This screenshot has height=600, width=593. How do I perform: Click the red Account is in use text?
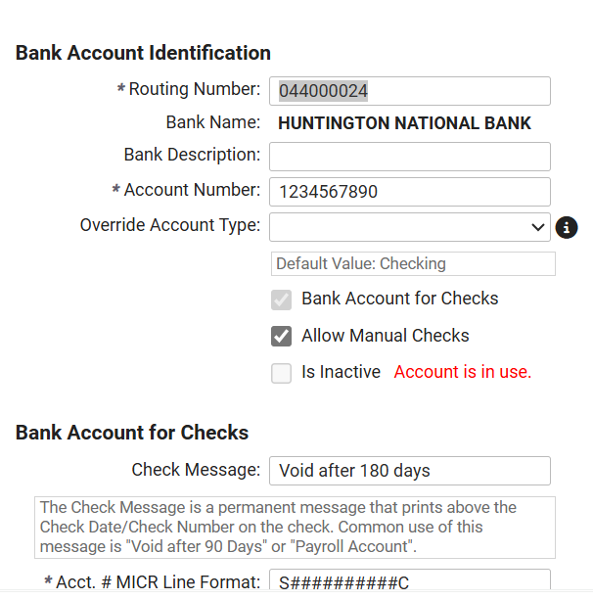tap(462, 372)
